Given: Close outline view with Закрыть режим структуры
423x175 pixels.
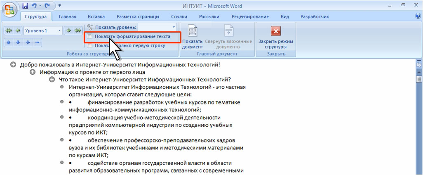Looking at the screenshot, I should coord(276,37).
